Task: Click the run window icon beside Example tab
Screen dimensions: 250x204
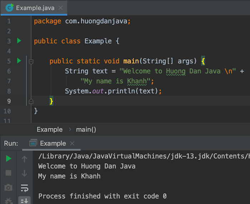Action: coord(33,143)
